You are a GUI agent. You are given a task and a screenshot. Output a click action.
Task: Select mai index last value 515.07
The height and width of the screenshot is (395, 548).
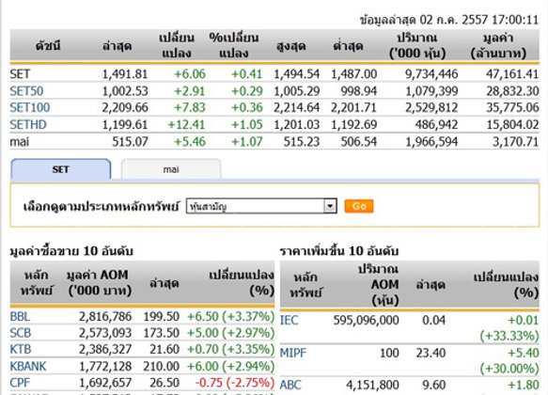(130, 142)
